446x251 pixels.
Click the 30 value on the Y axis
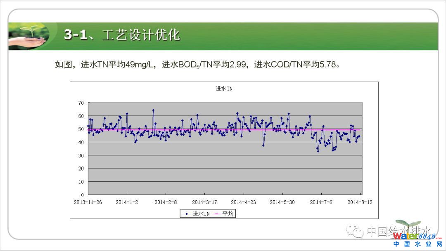(81, 155)
